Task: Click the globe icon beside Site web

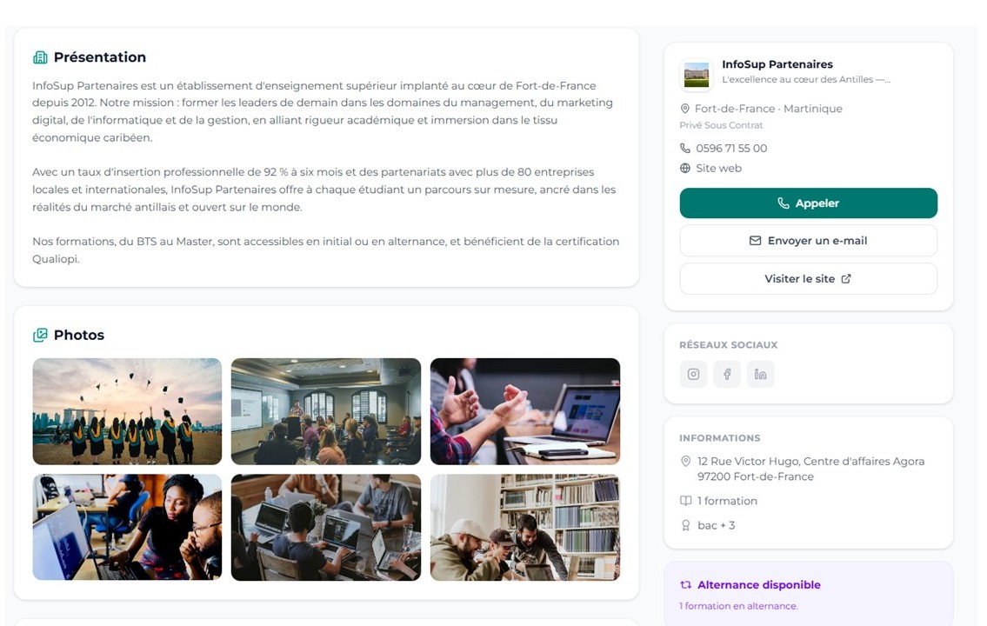Action: pyautogui.click(x=685, y=169)
